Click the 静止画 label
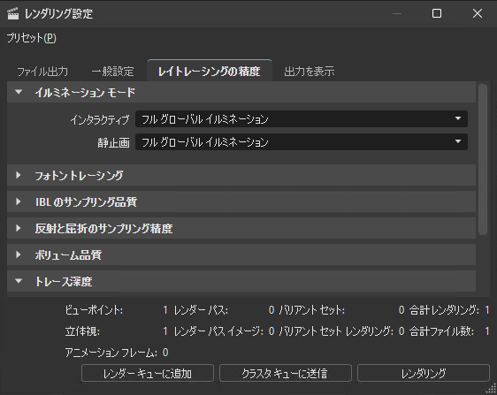The image size is (497, 395). pyautogui.click(x=113, y=143)
